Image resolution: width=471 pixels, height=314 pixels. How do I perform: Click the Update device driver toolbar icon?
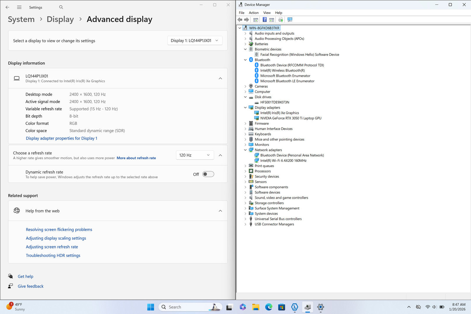pos(281,20)
